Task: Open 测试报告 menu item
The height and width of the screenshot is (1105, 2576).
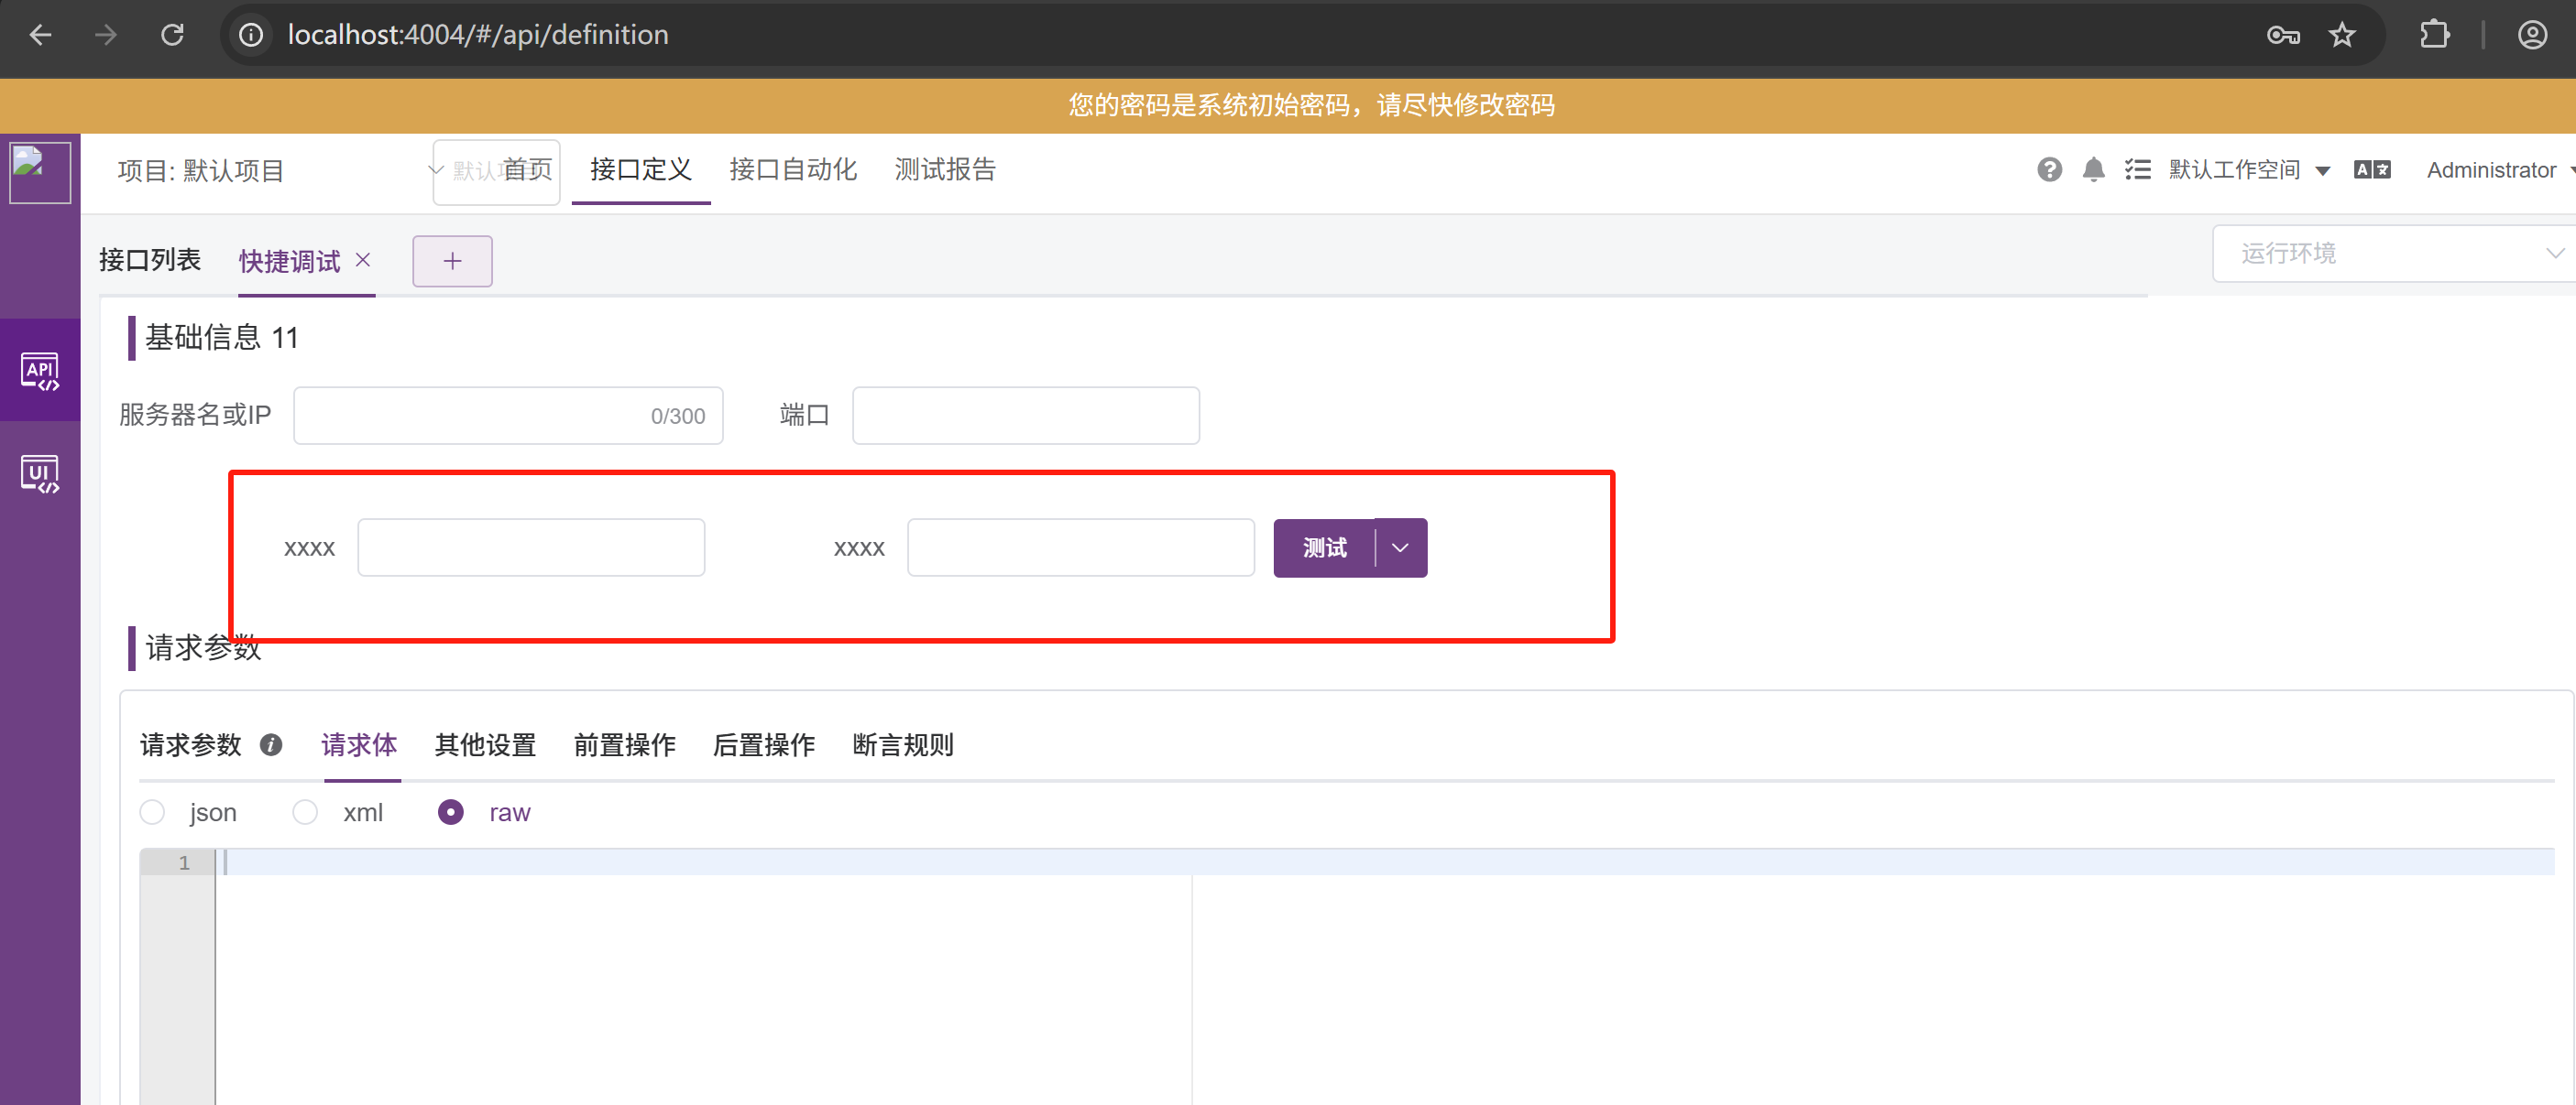Action: pyautogui.click(x=945, y=170)
